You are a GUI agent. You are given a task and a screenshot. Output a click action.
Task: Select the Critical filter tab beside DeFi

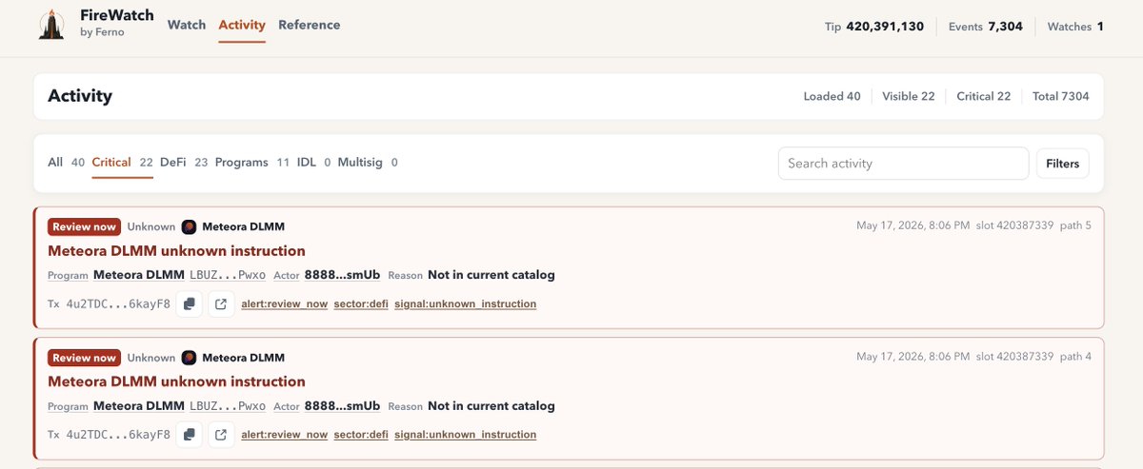pos(123,163)
